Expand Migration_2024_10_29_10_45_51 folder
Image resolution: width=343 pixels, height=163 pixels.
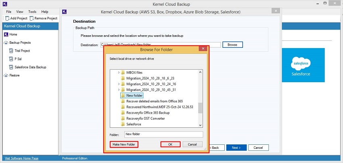[119, 89]
